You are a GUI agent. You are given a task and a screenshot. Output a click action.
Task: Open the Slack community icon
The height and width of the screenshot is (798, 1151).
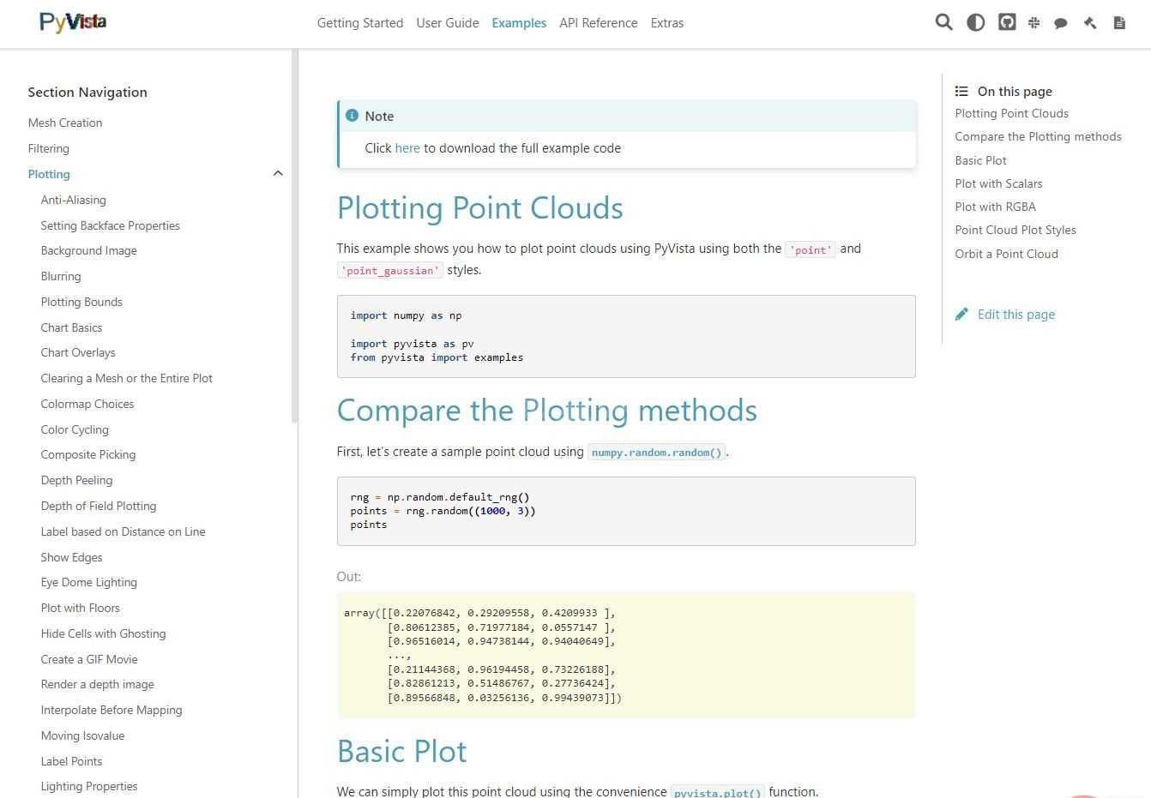point(1033,23)
